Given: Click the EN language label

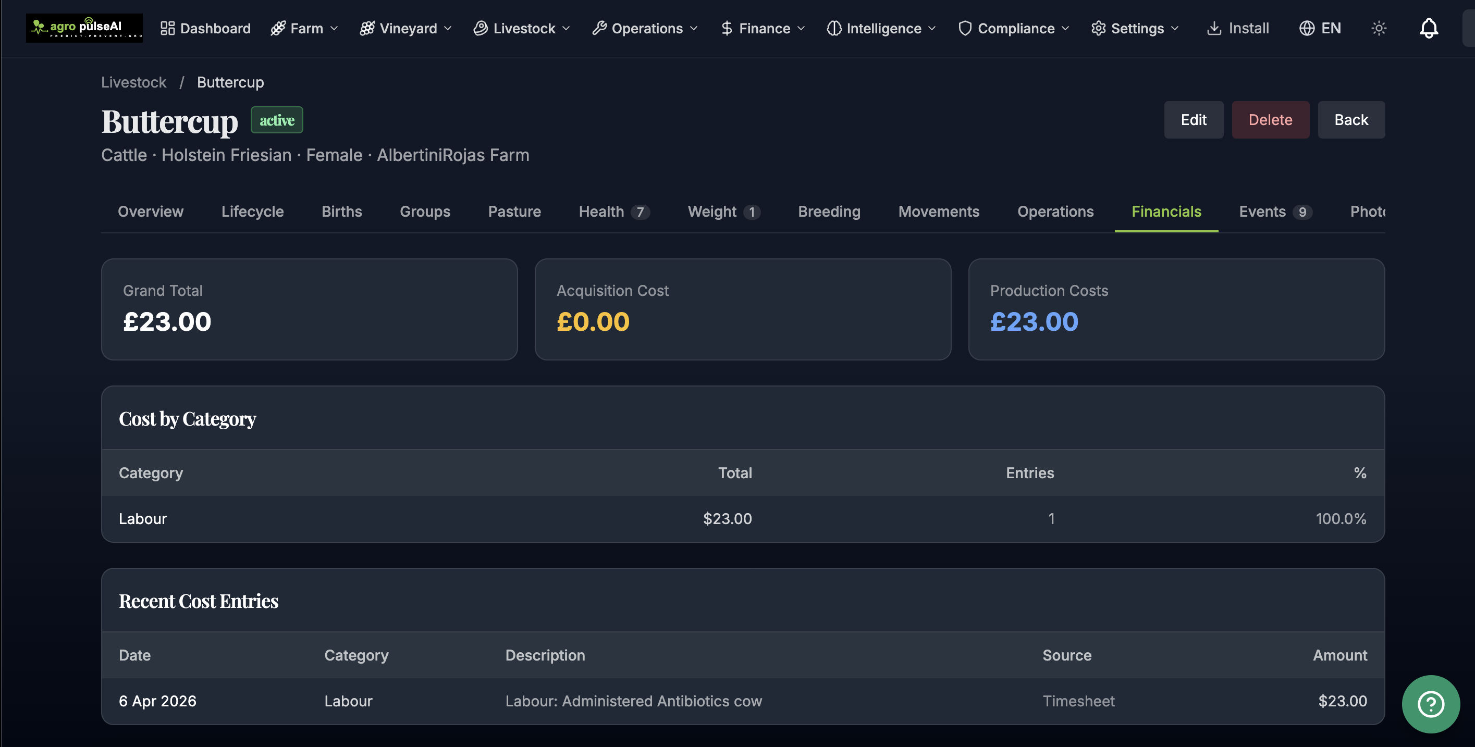Looking at the screenshot, I should click(x=1331, y=28).
